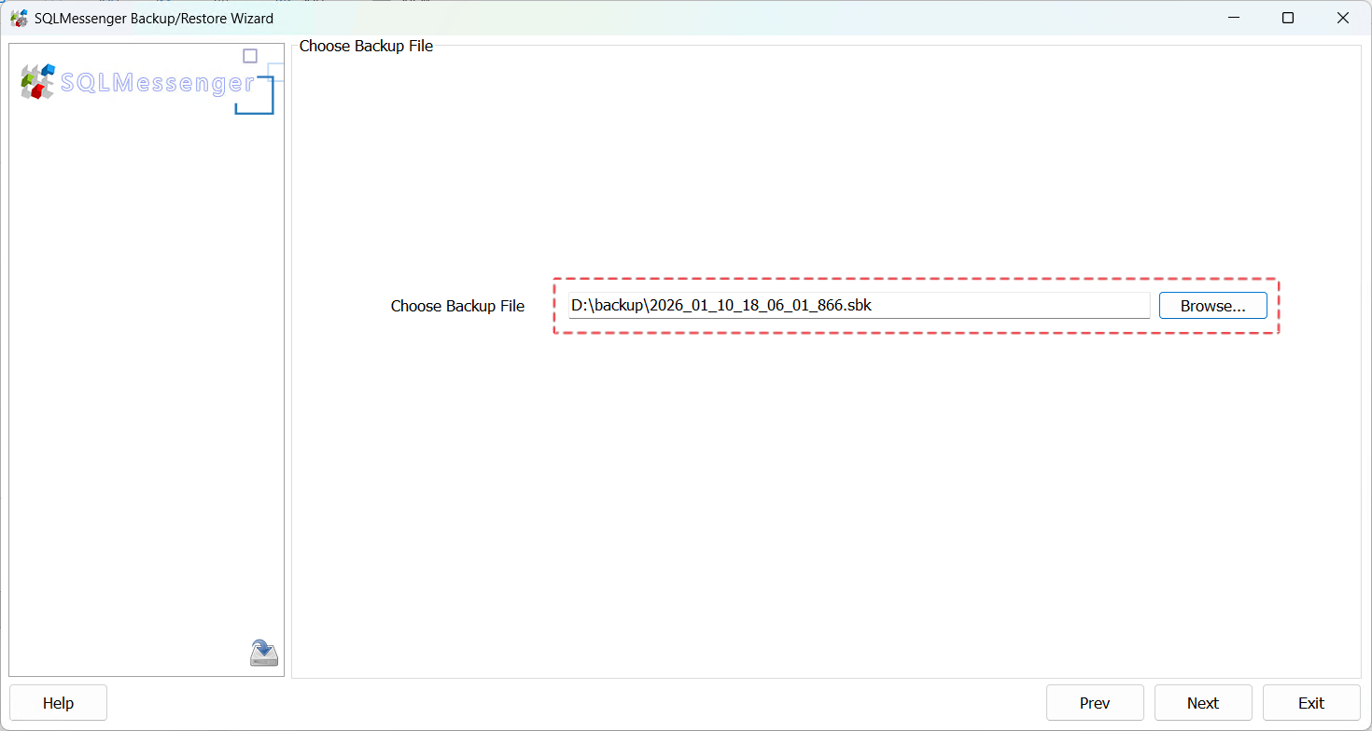The width and height of the screenshot is (1372, 731).
Task: Click inside the backup file path field
Action: point(859,305)
